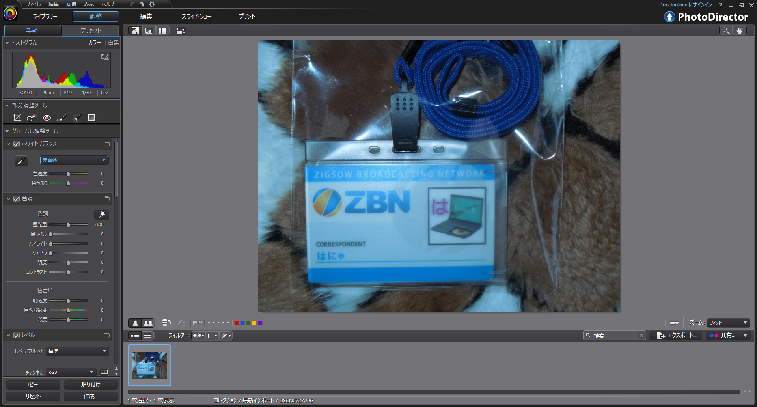This screenshot has height=407, width=757.
Task: Show list view in browser
Action: (x=147, y=336)
